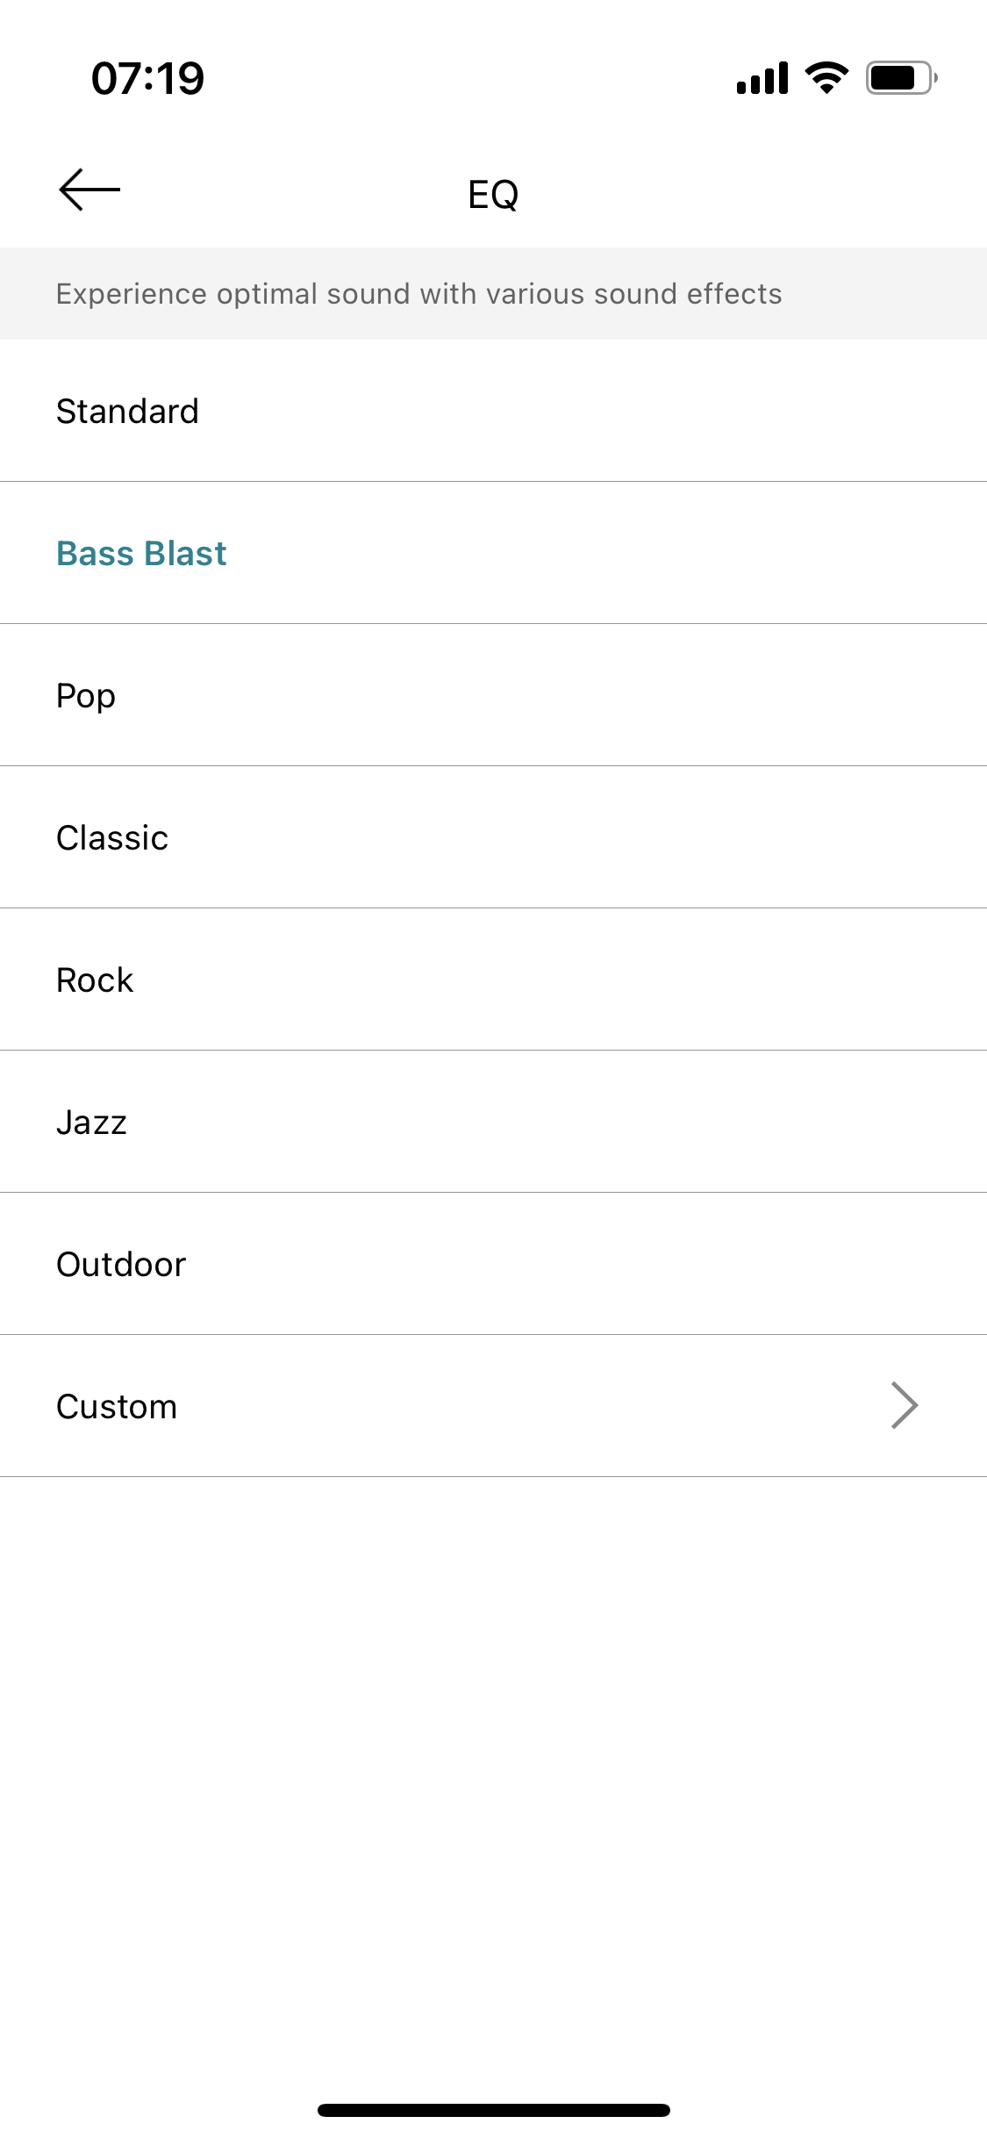Tap the 'Experience optimal sound' description banner
The image size is (987, 2138).
493,293
